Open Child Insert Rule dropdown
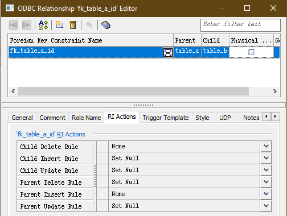The width and height of the screenshot is (287, 216). [x=266, y=158]
